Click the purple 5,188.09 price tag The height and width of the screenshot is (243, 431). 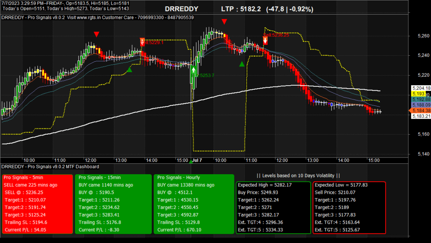[x=421, y=105]
